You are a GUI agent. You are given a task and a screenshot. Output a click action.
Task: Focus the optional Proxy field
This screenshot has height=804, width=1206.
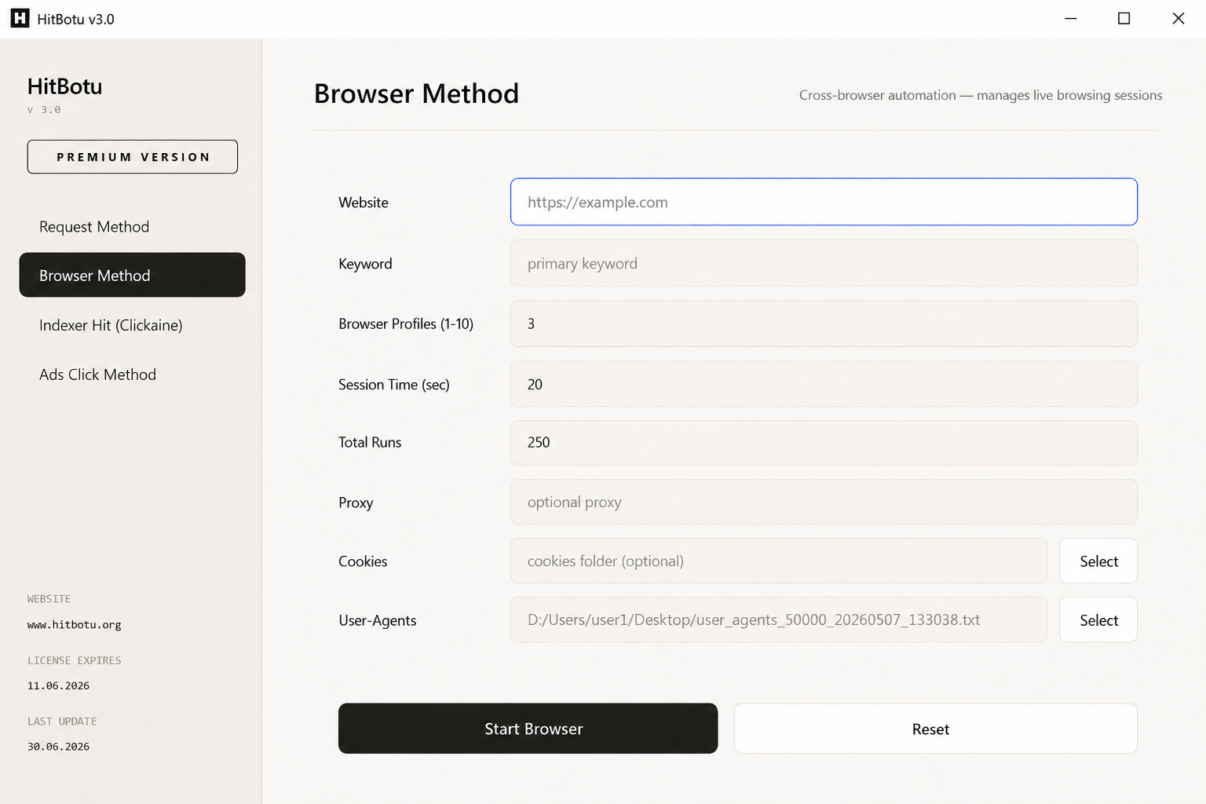824,502
